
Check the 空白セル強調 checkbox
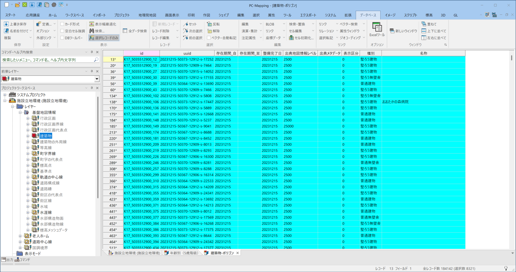(62, 31)
